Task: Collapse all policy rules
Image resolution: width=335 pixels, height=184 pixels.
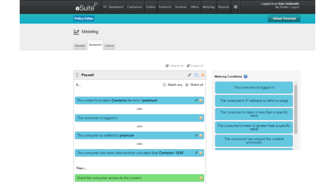Action: click(x=174, y=66)
